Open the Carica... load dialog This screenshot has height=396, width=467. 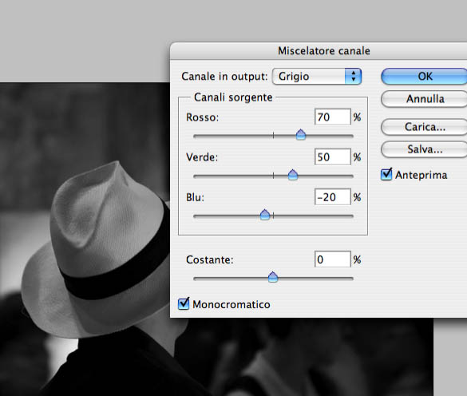(x=424, y=127)
